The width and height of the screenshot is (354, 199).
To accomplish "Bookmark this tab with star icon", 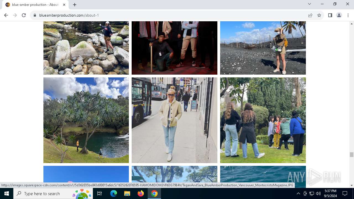I will (x=319, y=15).
